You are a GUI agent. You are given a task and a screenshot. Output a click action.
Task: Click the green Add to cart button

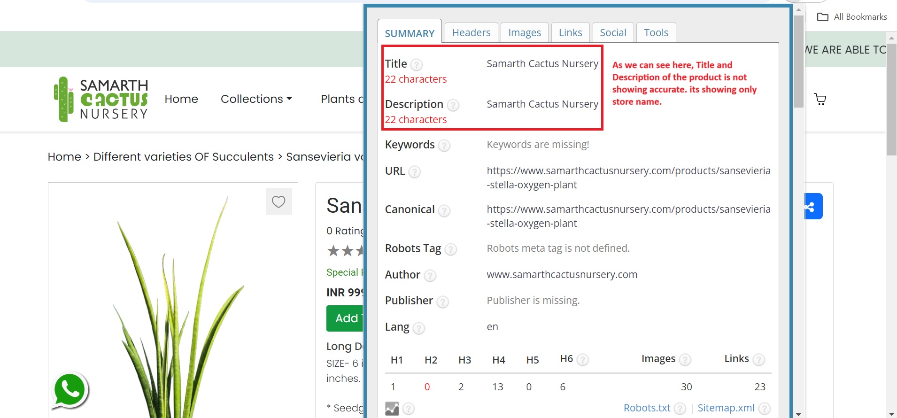point(345,318)
